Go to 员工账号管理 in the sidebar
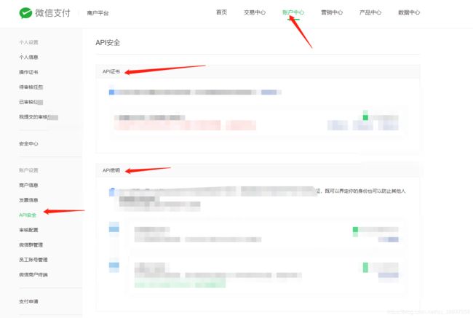The width and height of the screenshot is (473, 318). pos(33,260)
